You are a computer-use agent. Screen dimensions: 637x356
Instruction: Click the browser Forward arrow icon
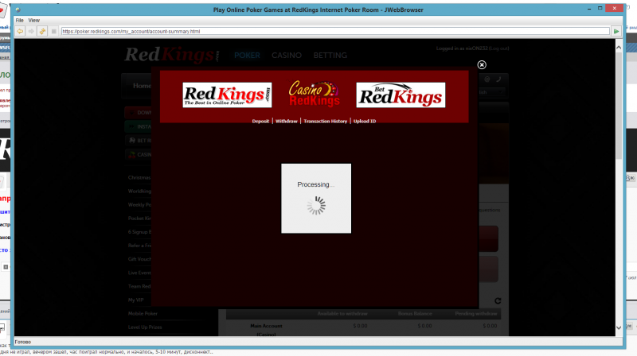31,31
